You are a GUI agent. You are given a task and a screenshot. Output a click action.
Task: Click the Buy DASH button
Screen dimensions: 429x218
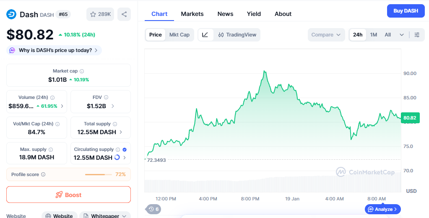coord(406,11)
